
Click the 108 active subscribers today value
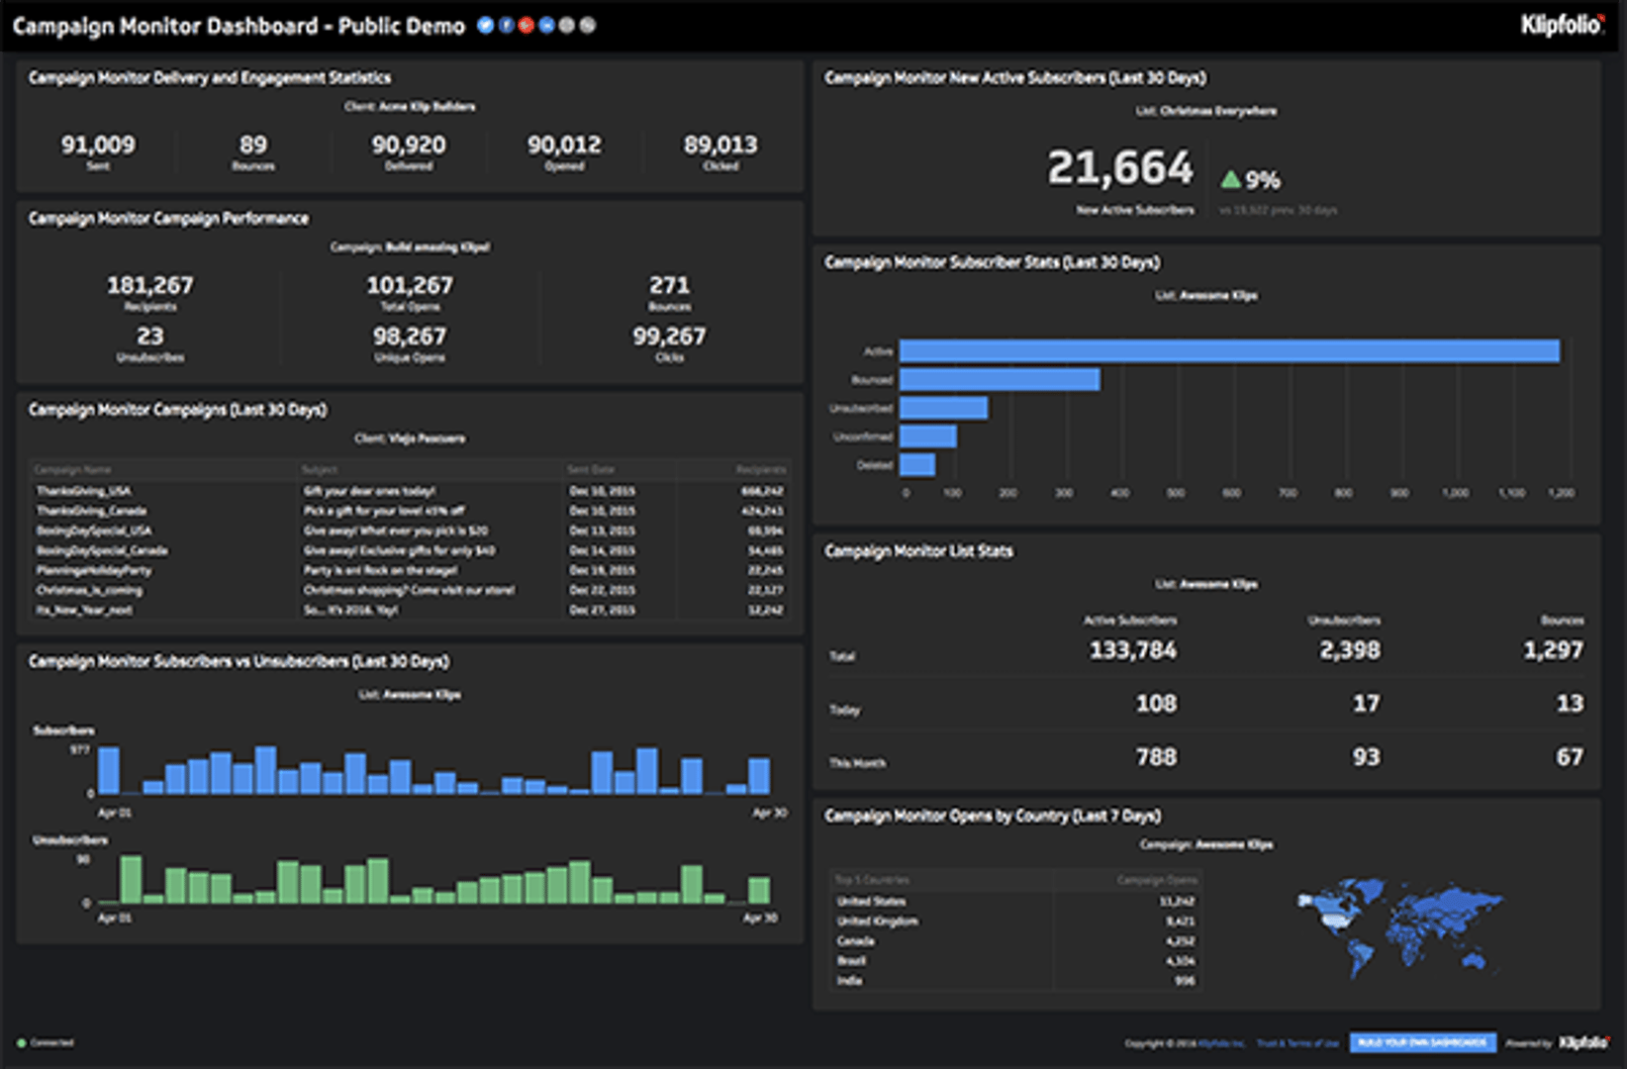point(1156,704)
